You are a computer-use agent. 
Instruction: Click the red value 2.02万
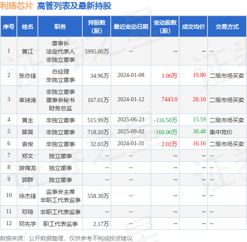point(169,144)
